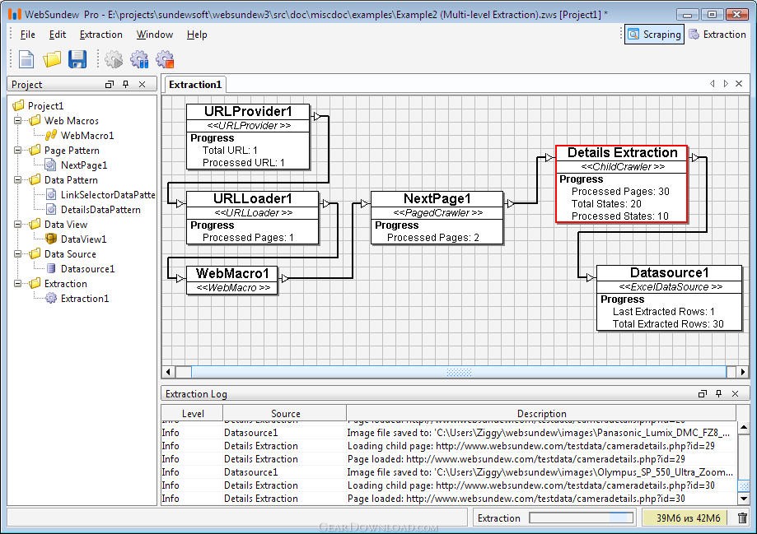Close the Extraction1 editor tab area
The image size is (757, 534).
click(739, 84)
